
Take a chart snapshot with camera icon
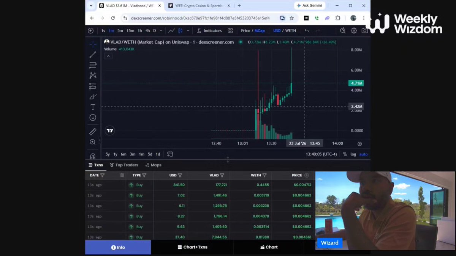(x=365, y=31)
